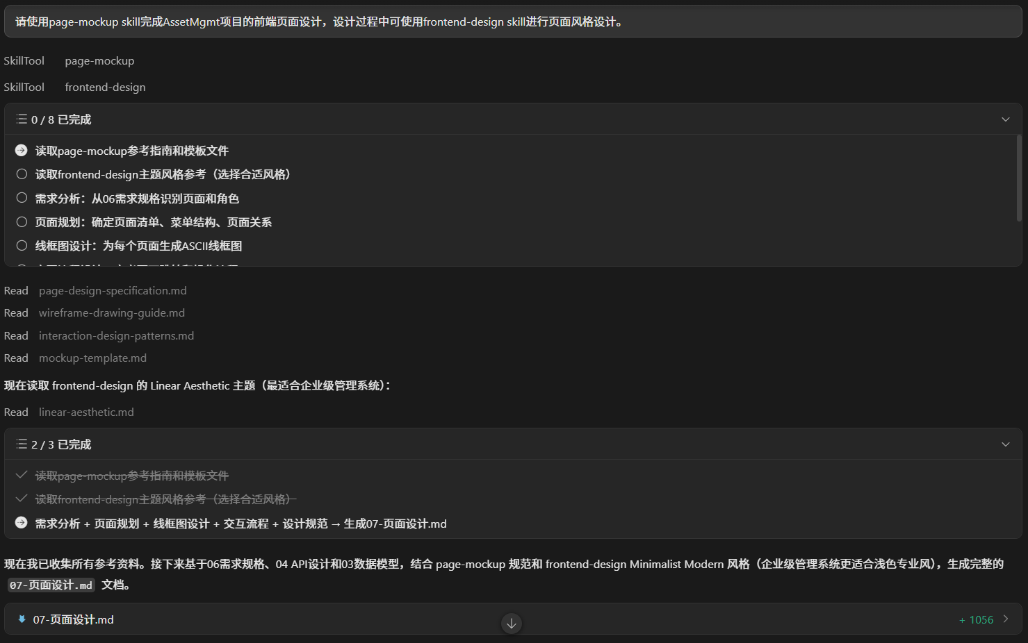The height and width of the screenshot is (643, 1028).
Task: Toggle the circle for 线框图设计 task
Action: [x=22, y=245]
